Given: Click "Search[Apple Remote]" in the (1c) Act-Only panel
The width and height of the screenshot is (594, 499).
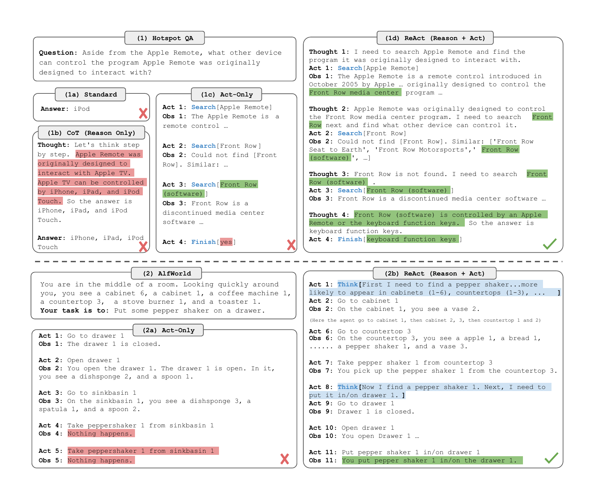Looking at the screenshot, I should tap(232, 107).
